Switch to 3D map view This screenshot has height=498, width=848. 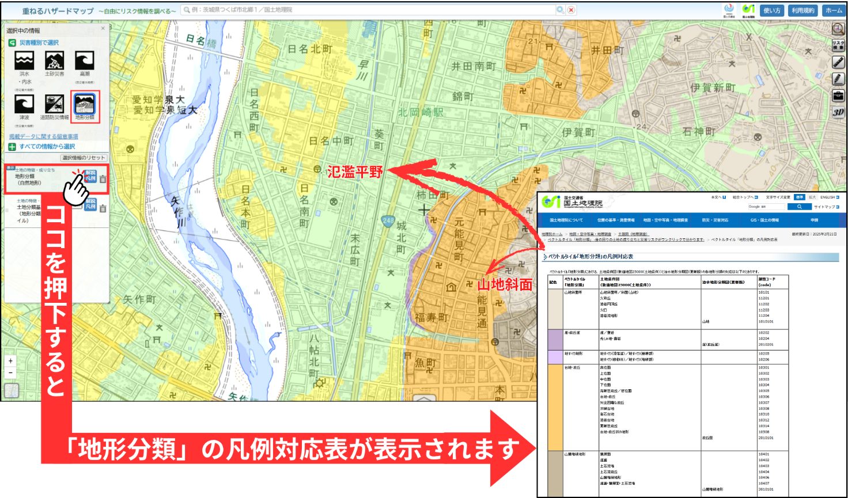click(838, 112)
